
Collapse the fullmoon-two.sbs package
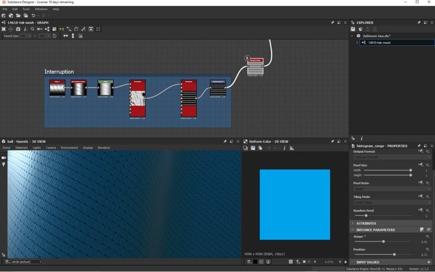tap(352, 36)
